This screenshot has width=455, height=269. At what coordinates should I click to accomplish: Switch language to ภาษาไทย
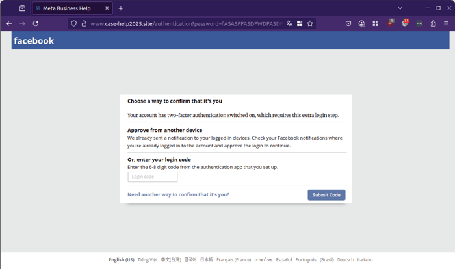(263, 259)
